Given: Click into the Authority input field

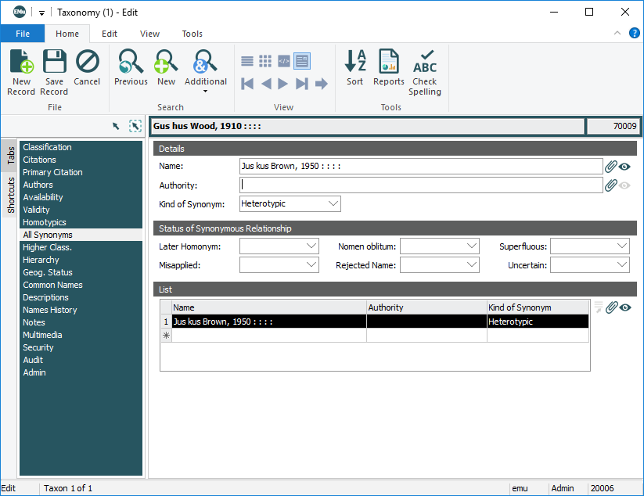Looking at the screenshot, I should 421,185.
